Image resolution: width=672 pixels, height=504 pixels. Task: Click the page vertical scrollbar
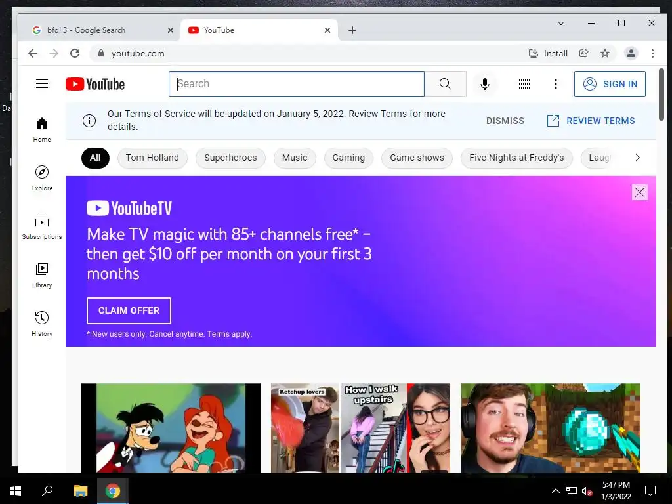[661, 94]
